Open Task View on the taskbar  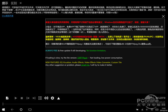(30, 109)
